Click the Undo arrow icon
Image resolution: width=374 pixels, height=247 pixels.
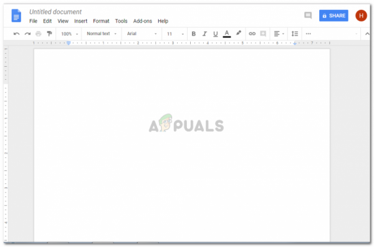click(x=16, y=34)
